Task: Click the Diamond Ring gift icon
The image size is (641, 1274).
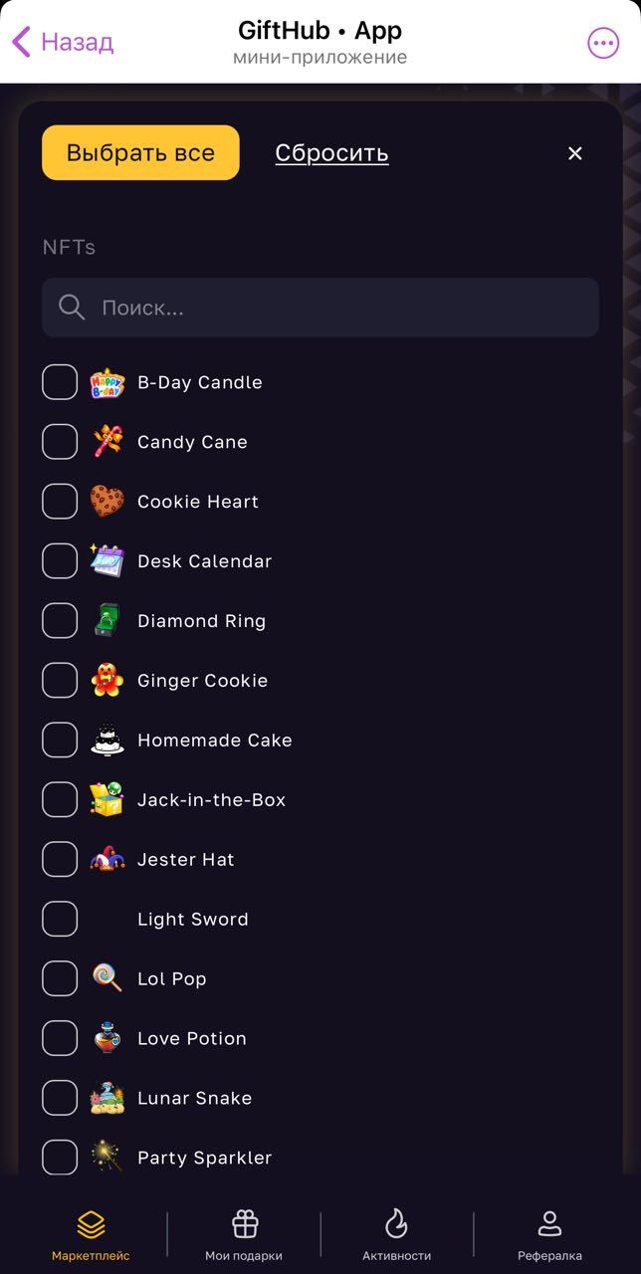Action: 107,621
